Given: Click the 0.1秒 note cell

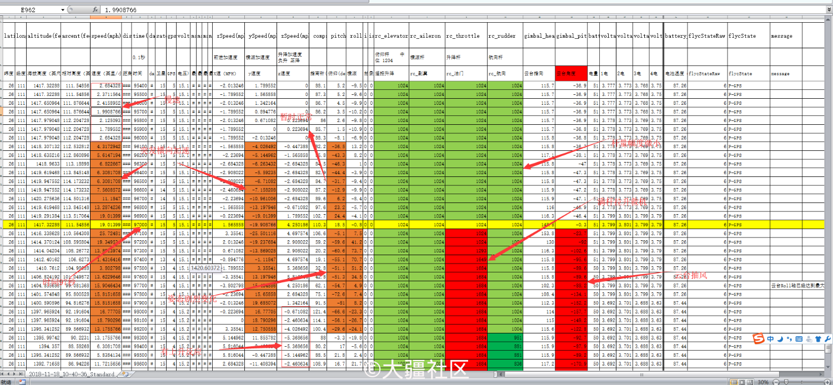Looking at the screenshot, I should 140,57.
